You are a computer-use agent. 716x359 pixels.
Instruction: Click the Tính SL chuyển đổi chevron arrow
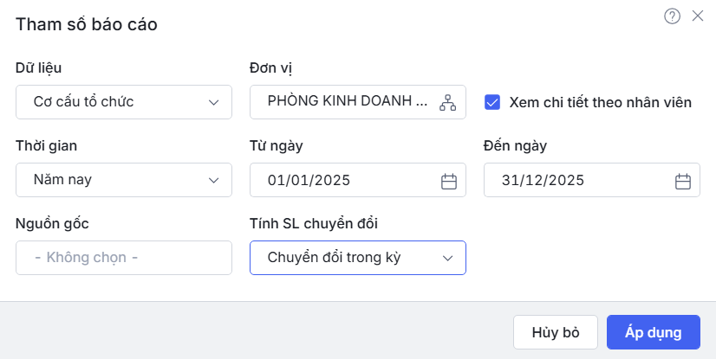click(448, 258)
